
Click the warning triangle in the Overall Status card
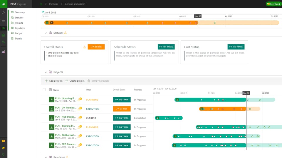pyautogui.click(x=85, y=47)
